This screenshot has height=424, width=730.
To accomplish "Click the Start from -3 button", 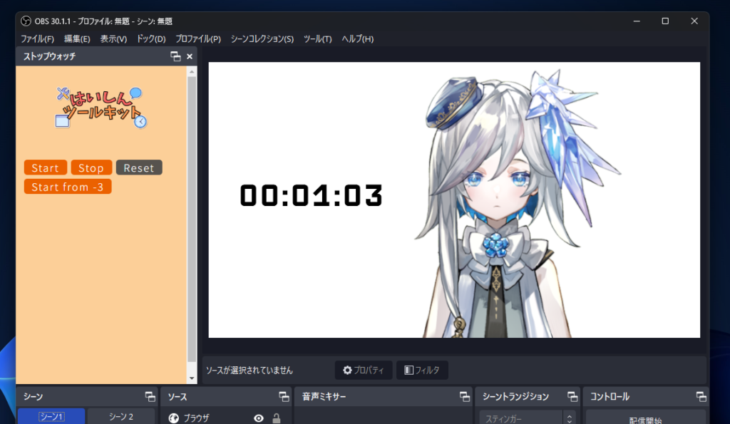I will tap(68, 187).
